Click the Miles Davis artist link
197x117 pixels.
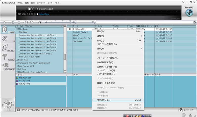tap(44, 14)
